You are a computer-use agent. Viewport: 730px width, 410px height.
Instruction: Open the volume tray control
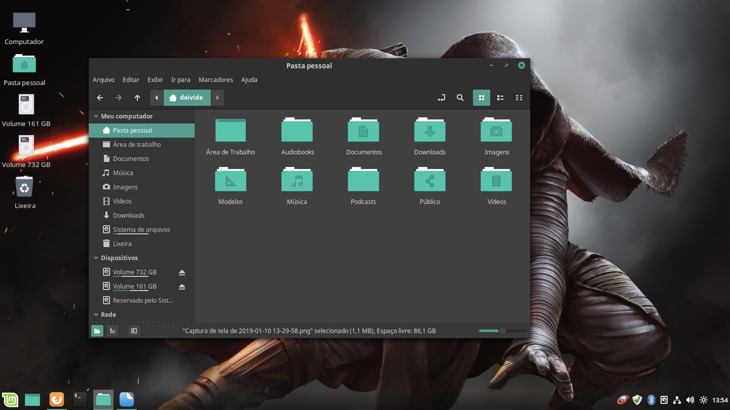pyautogui.click(x=690, y=400)
